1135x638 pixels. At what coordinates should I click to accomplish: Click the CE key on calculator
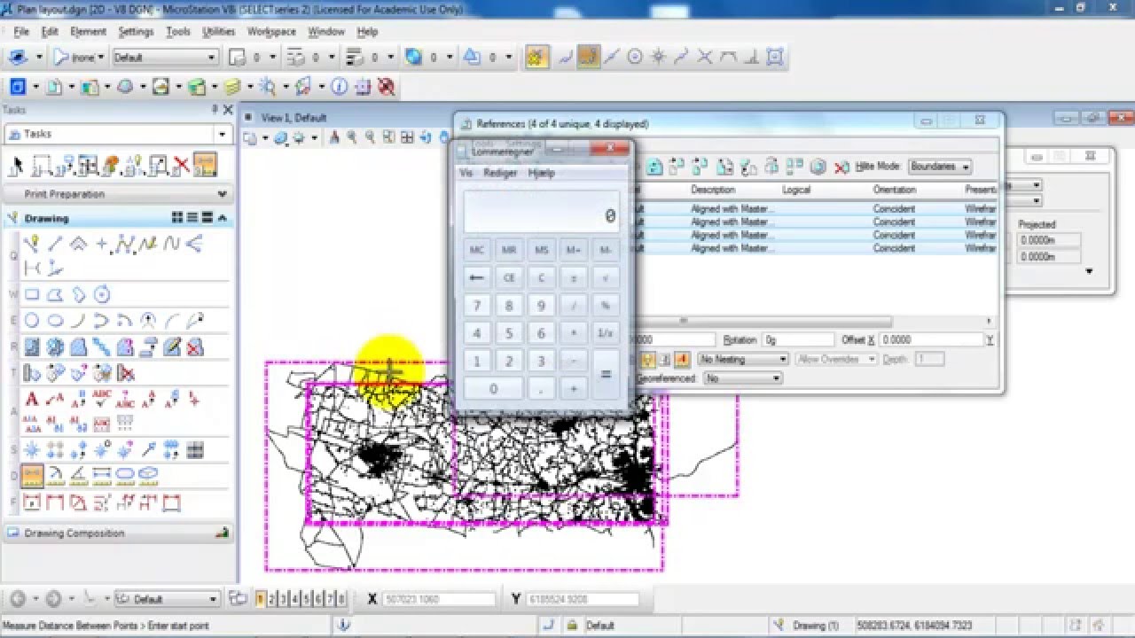(509, 277)
